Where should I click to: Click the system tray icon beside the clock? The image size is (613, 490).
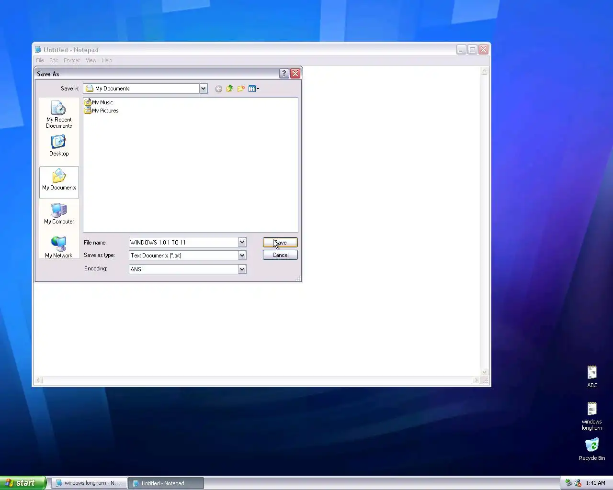click(578, 483)
